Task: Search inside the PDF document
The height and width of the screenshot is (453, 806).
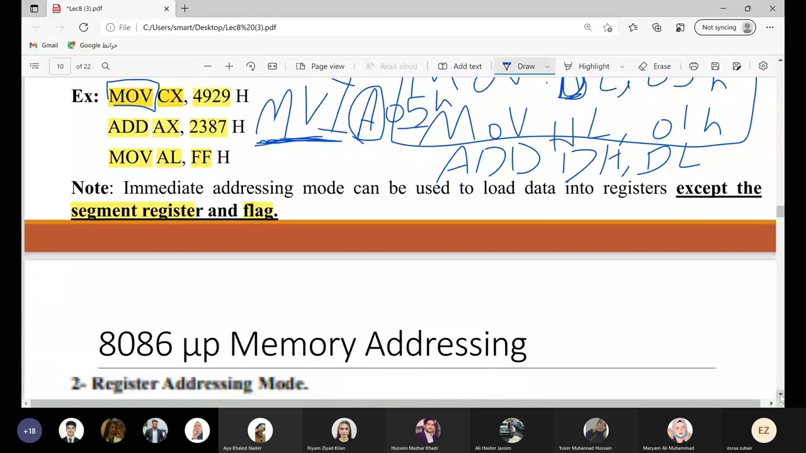Action: [x=106, y=66]
